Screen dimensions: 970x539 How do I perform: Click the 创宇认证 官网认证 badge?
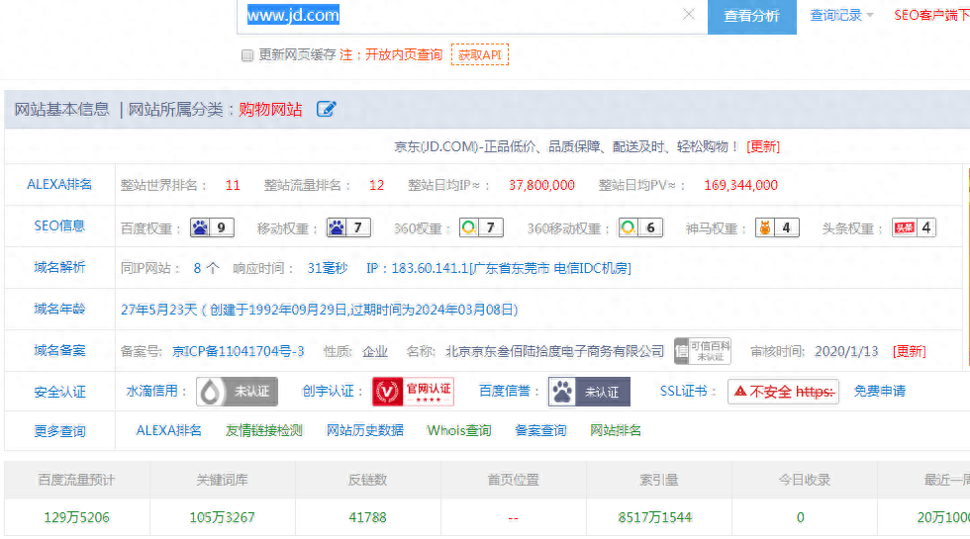click(413, 392)
